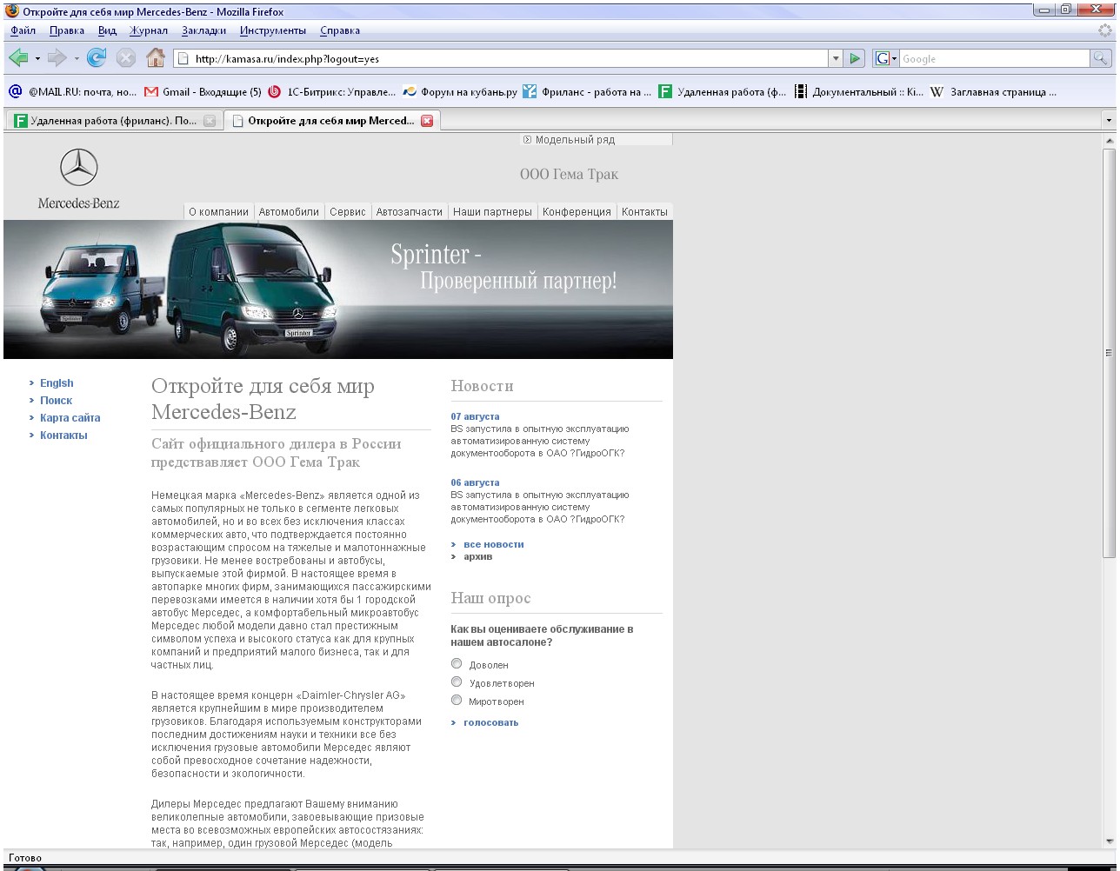This screenshot has height=871, width=1120.
Task: Open the "Закладки" menu
Action: [203, 30]
